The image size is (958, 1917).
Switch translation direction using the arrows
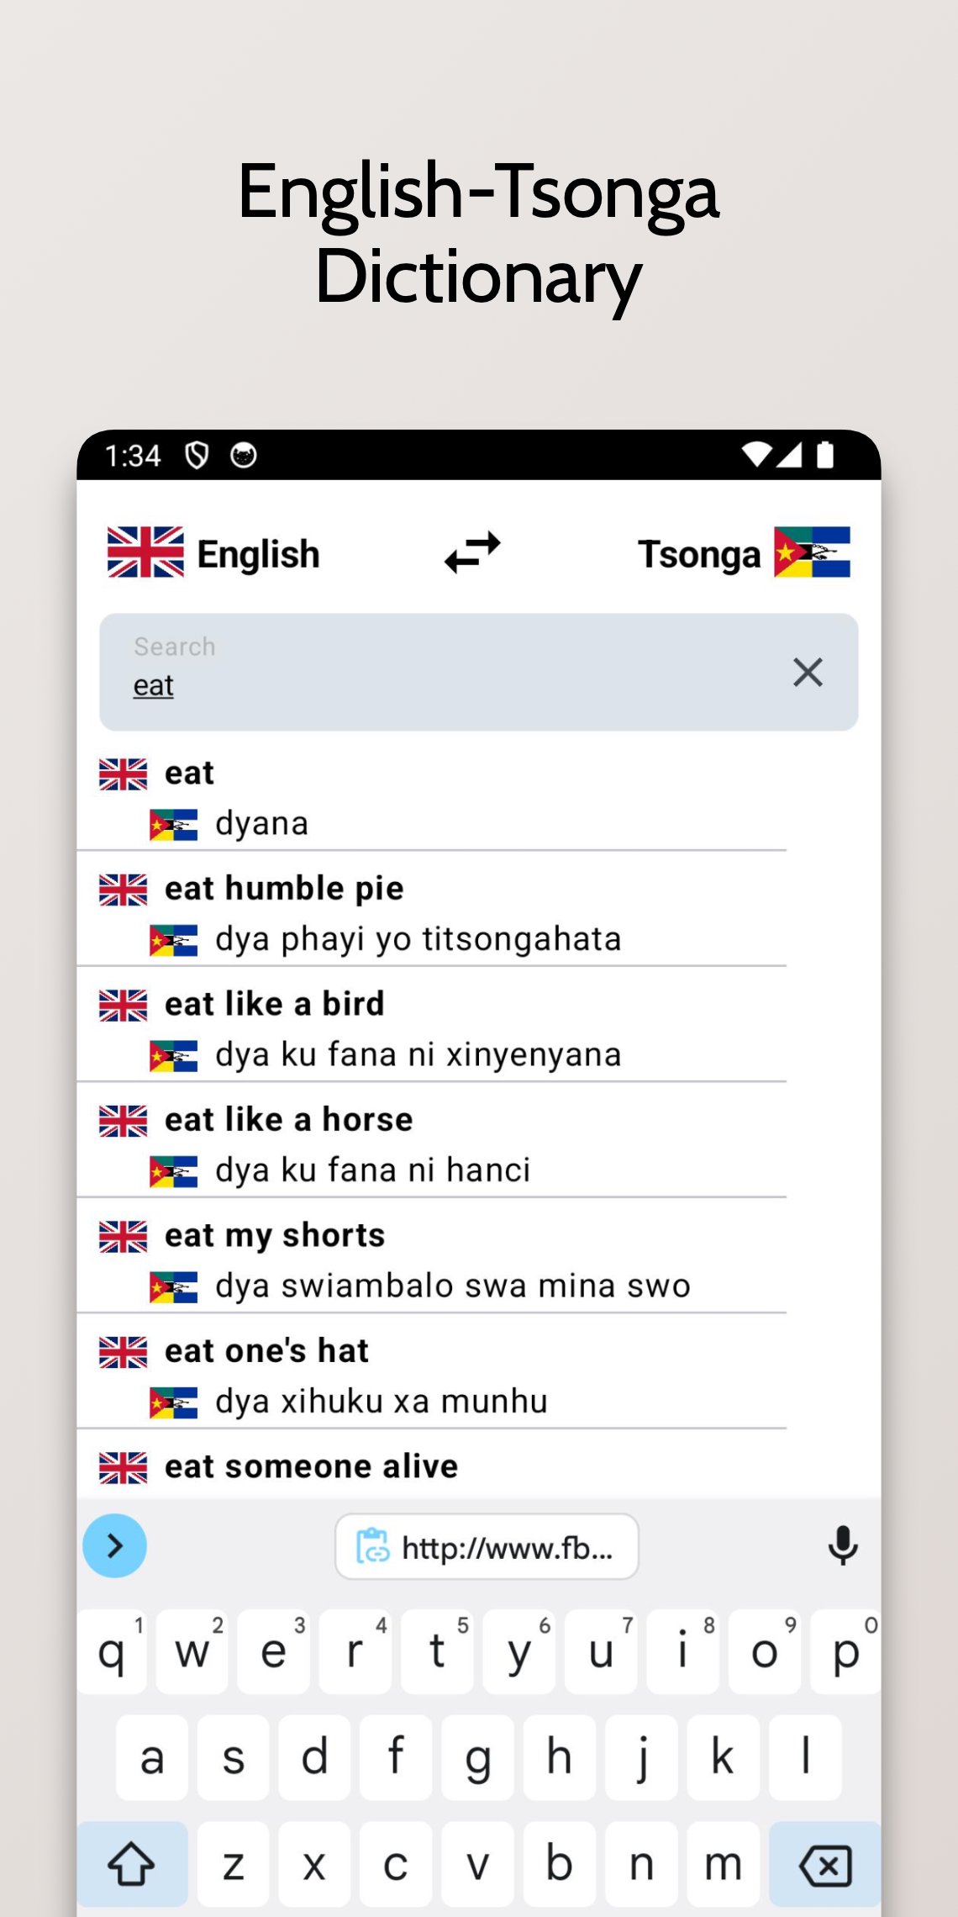[471, 552]
